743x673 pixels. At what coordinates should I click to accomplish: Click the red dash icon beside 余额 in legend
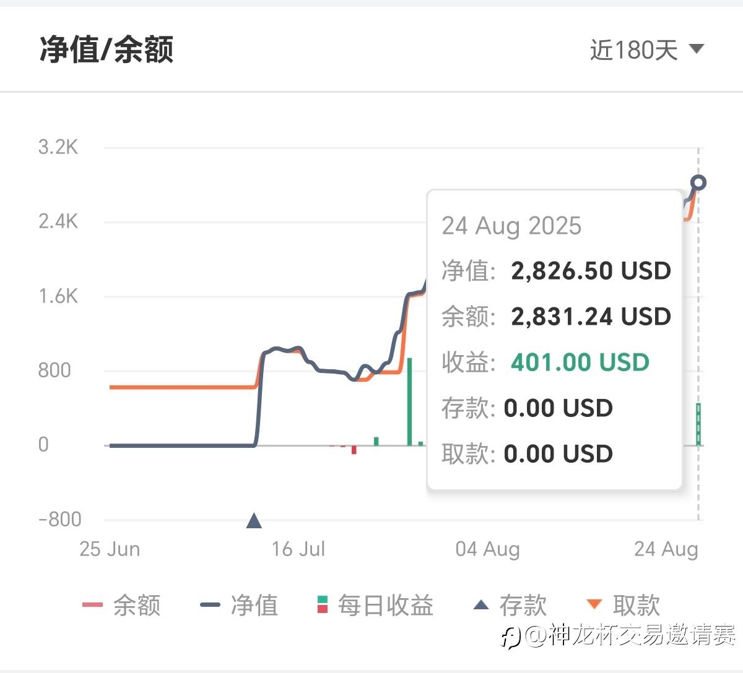[92, 604]
